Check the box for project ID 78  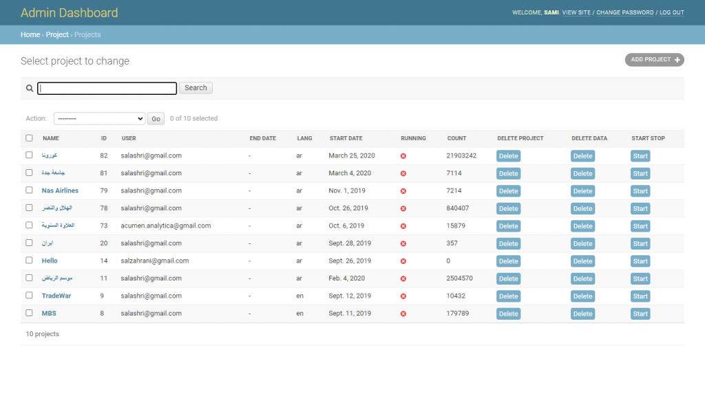pos(29,208)
